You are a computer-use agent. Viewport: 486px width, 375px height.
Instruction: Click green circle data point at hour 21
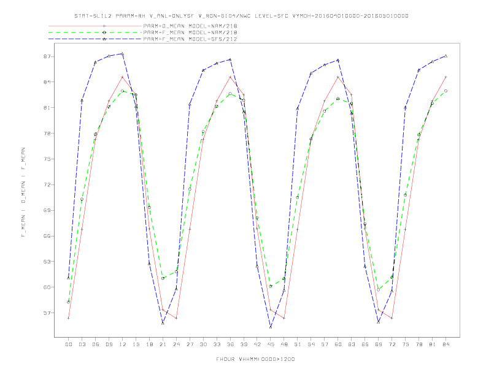(x=163, y=278)
